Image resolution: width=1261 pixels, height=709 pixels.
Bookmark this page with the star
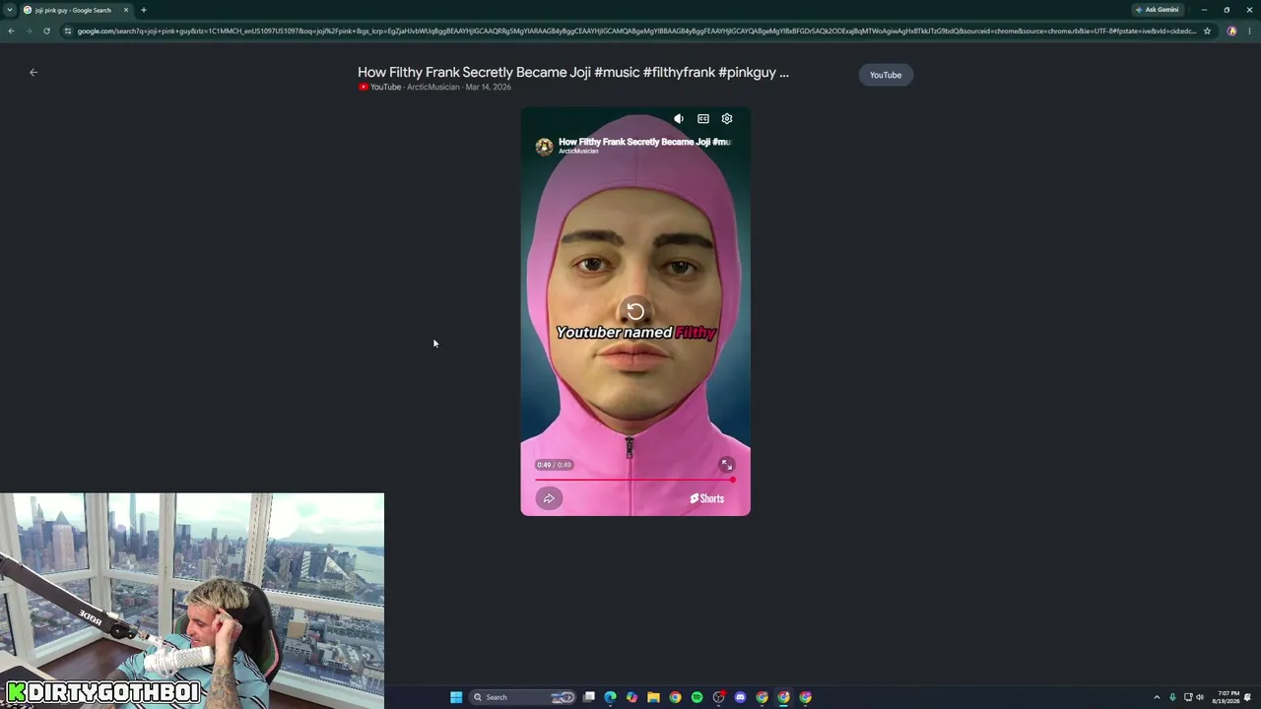[1207, 31]
